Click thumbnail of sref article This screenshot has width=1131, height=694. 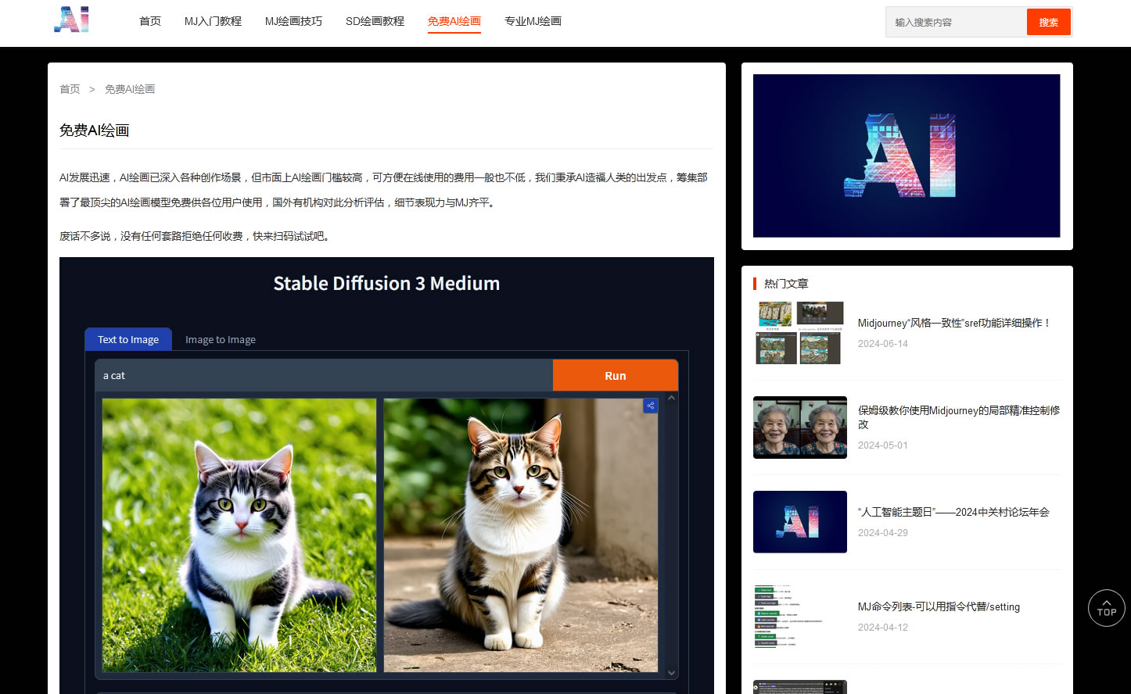(x=800, y=332)
